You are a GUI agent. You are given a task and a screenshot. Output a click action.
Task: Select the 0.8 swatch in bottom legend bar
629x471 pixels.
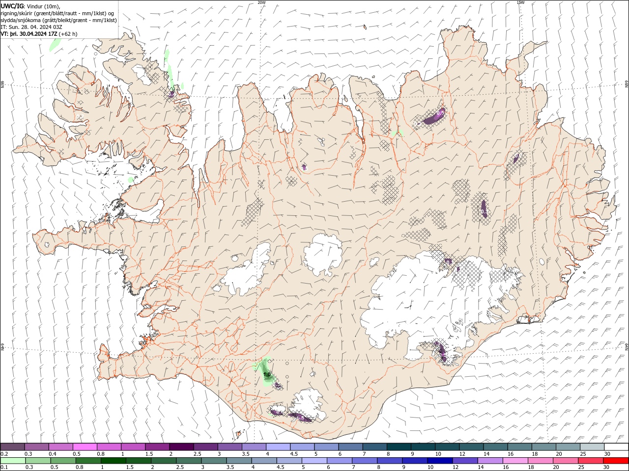click(88, 461)
